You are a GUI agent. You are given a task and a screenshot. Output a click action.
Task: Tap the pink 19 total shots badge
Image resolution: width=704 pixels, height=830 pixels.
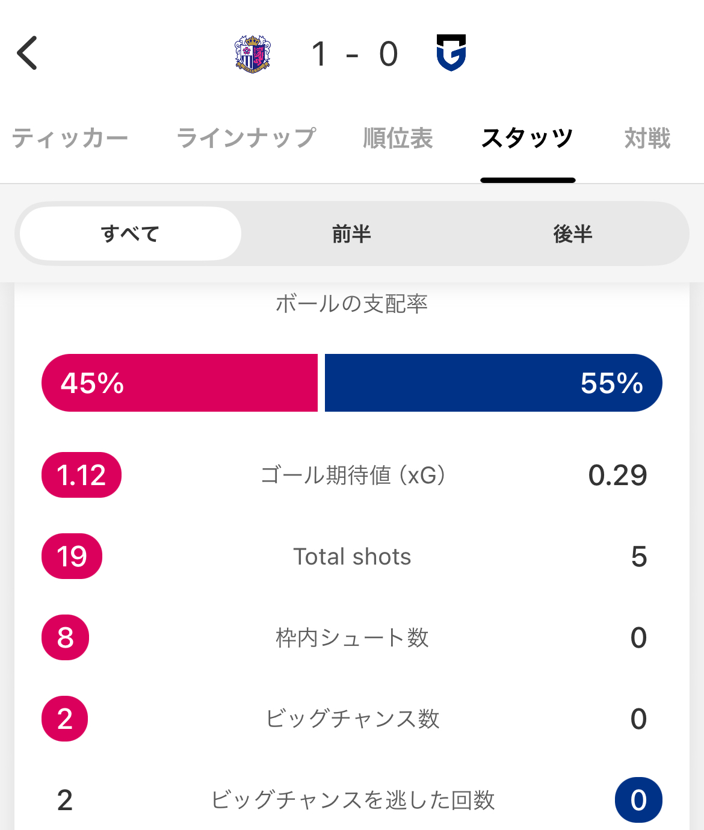[72, 556]
